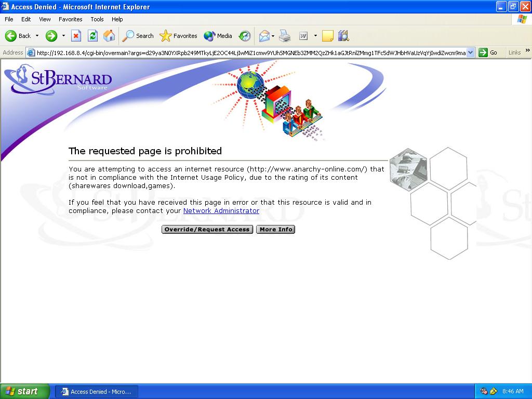Go back with the Back arrow icon
532x399 pixels.
tap(11, 36)
